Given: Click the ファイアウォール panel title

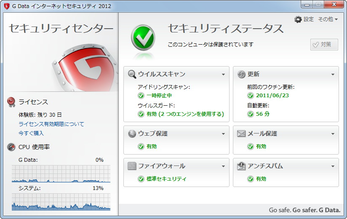Looking at the screenshot, I should (162, 166).
